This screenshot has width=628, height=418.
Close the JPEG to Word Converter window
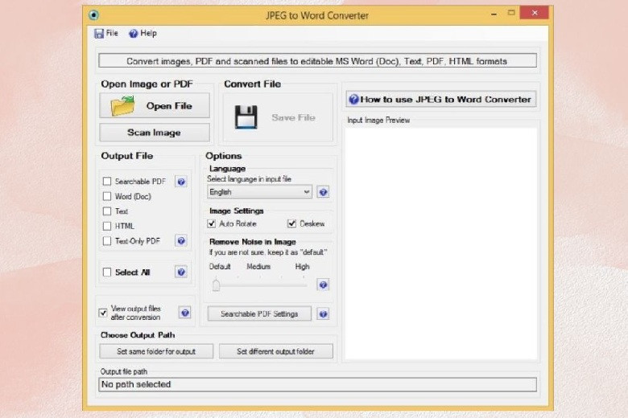[x=535, y=13]
